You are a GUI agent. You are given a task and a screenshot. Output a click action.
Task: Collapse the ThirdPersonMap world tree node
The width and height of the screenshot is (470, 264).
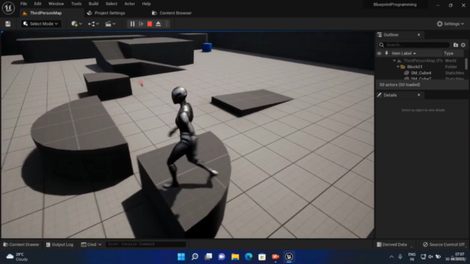pos(394,61)
